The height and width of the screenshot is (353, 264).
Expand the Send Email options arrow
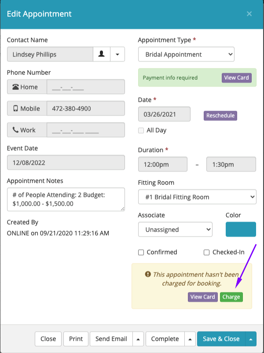click(x=138, y=339)
